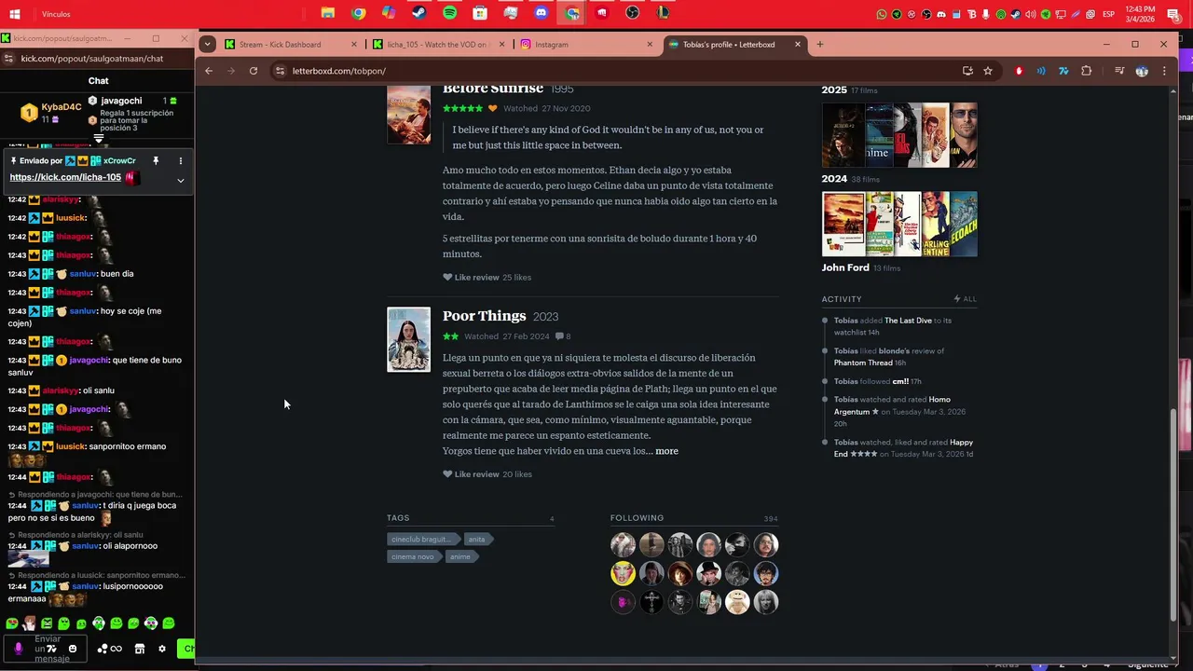Open Discord from the taskbar
This screenshot has width=1193, height=671.
[x=542, y=13]
